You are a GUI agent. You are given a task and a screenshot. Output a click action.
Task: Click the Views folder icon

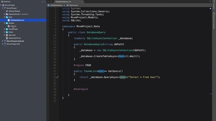point(7,32)
